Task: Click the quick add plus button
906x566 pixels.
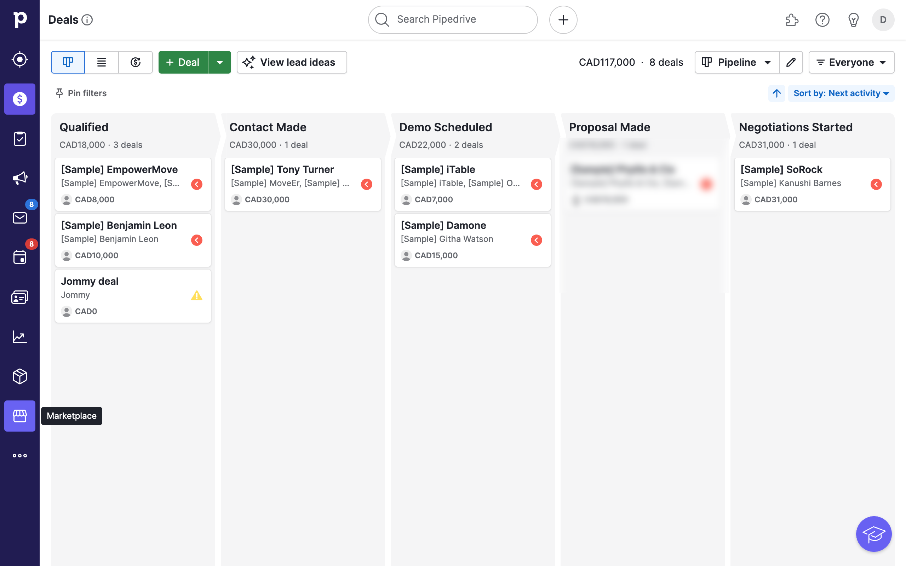Action: click(563, 20)
